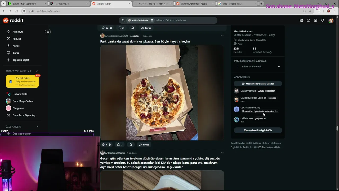The height and width of the screenshot is (191, 339).
Task: Bookmark this page with the star icon
Action: 310,11
